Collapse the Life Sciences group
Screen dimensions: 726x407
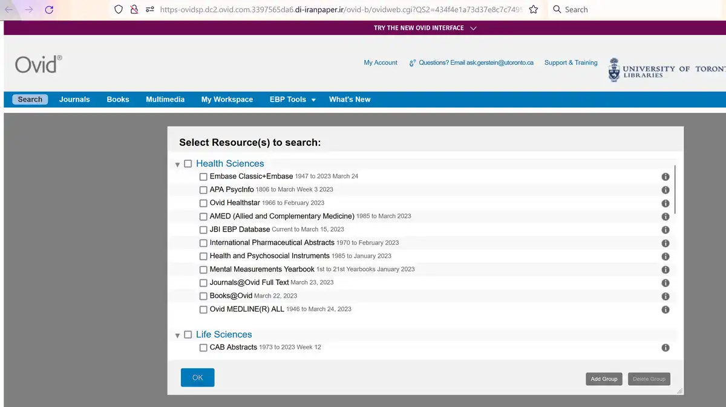click(177, 336)
